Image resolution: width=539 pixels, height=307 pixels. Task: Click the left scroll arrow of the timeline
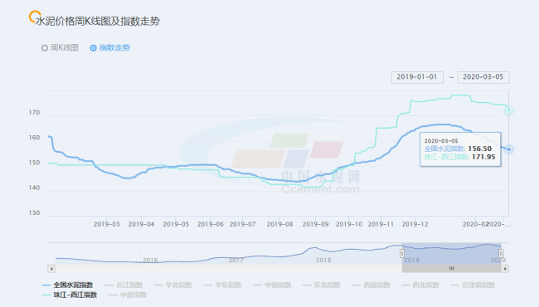pyautogui.click(x=51, y=269)
